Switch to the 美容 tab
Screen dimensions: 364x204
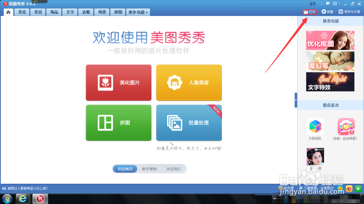pos(38,12)
